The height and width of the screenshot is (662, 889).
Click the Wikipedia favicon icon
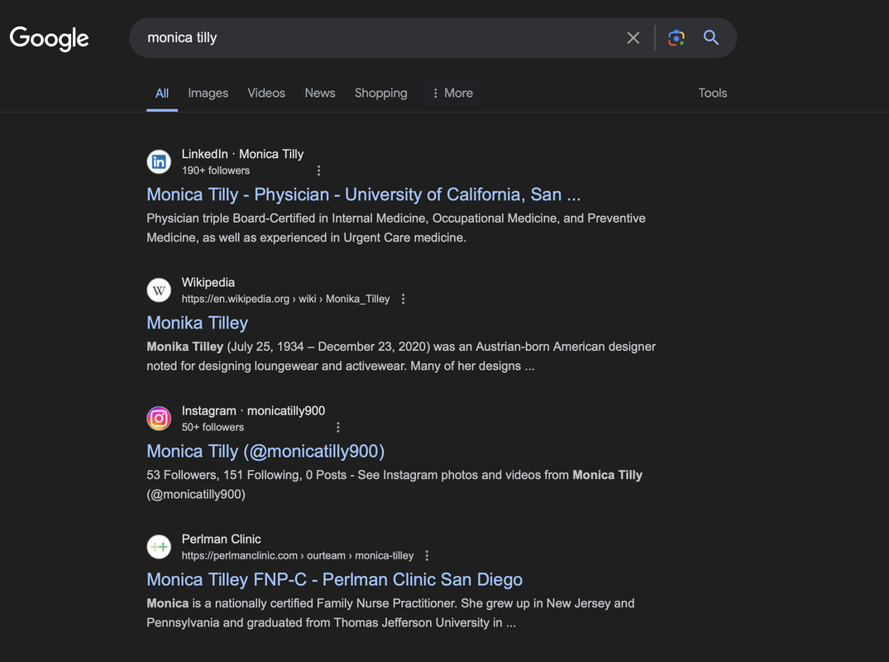tap(159, 290)
